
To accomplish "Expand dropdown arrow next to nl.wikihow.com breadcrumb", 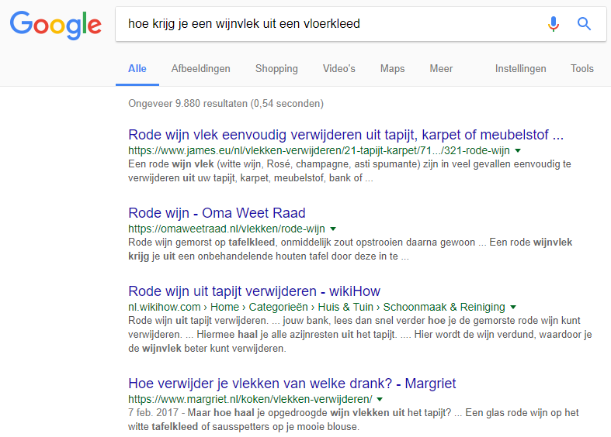I will click(513, 307).
